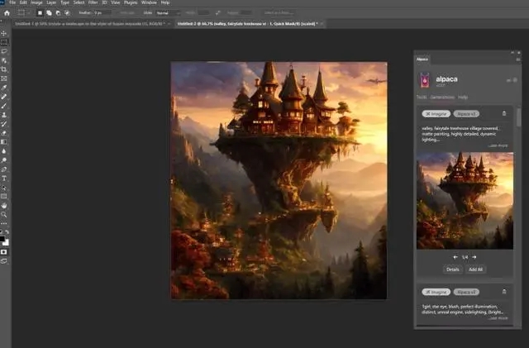The width and height of the screenshot is (529, 348).
Task: Select the Horizontal Type tool
Action: click(x=3, y=179)
